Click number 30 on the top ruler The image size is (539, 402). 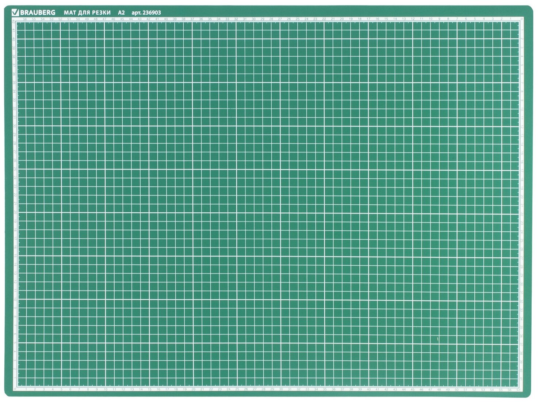(x=254, y=19)
